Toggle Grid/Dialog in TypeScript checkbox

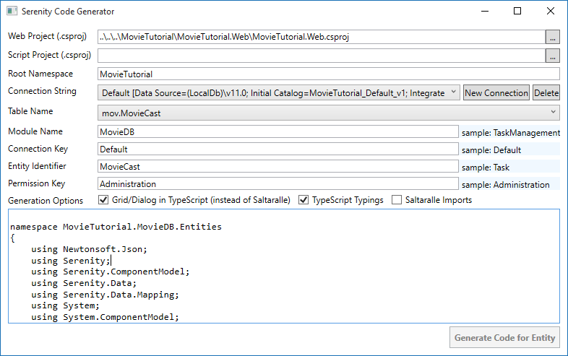pos(103,200)
